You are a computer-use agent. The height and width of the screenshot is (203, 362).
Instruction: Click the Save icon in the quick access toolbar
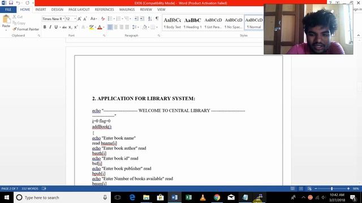point(11,3)
